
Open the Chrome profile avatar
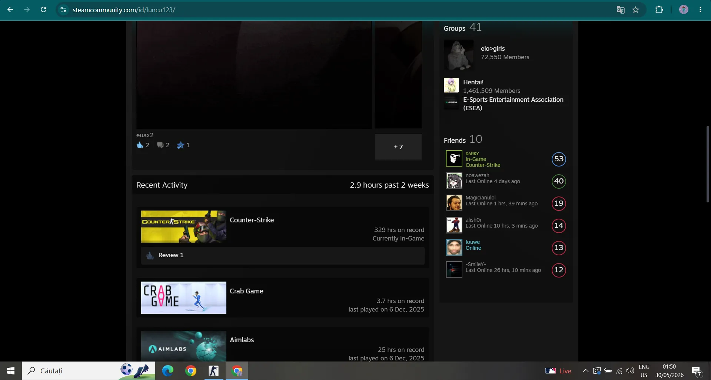click(x=684, y=10)
